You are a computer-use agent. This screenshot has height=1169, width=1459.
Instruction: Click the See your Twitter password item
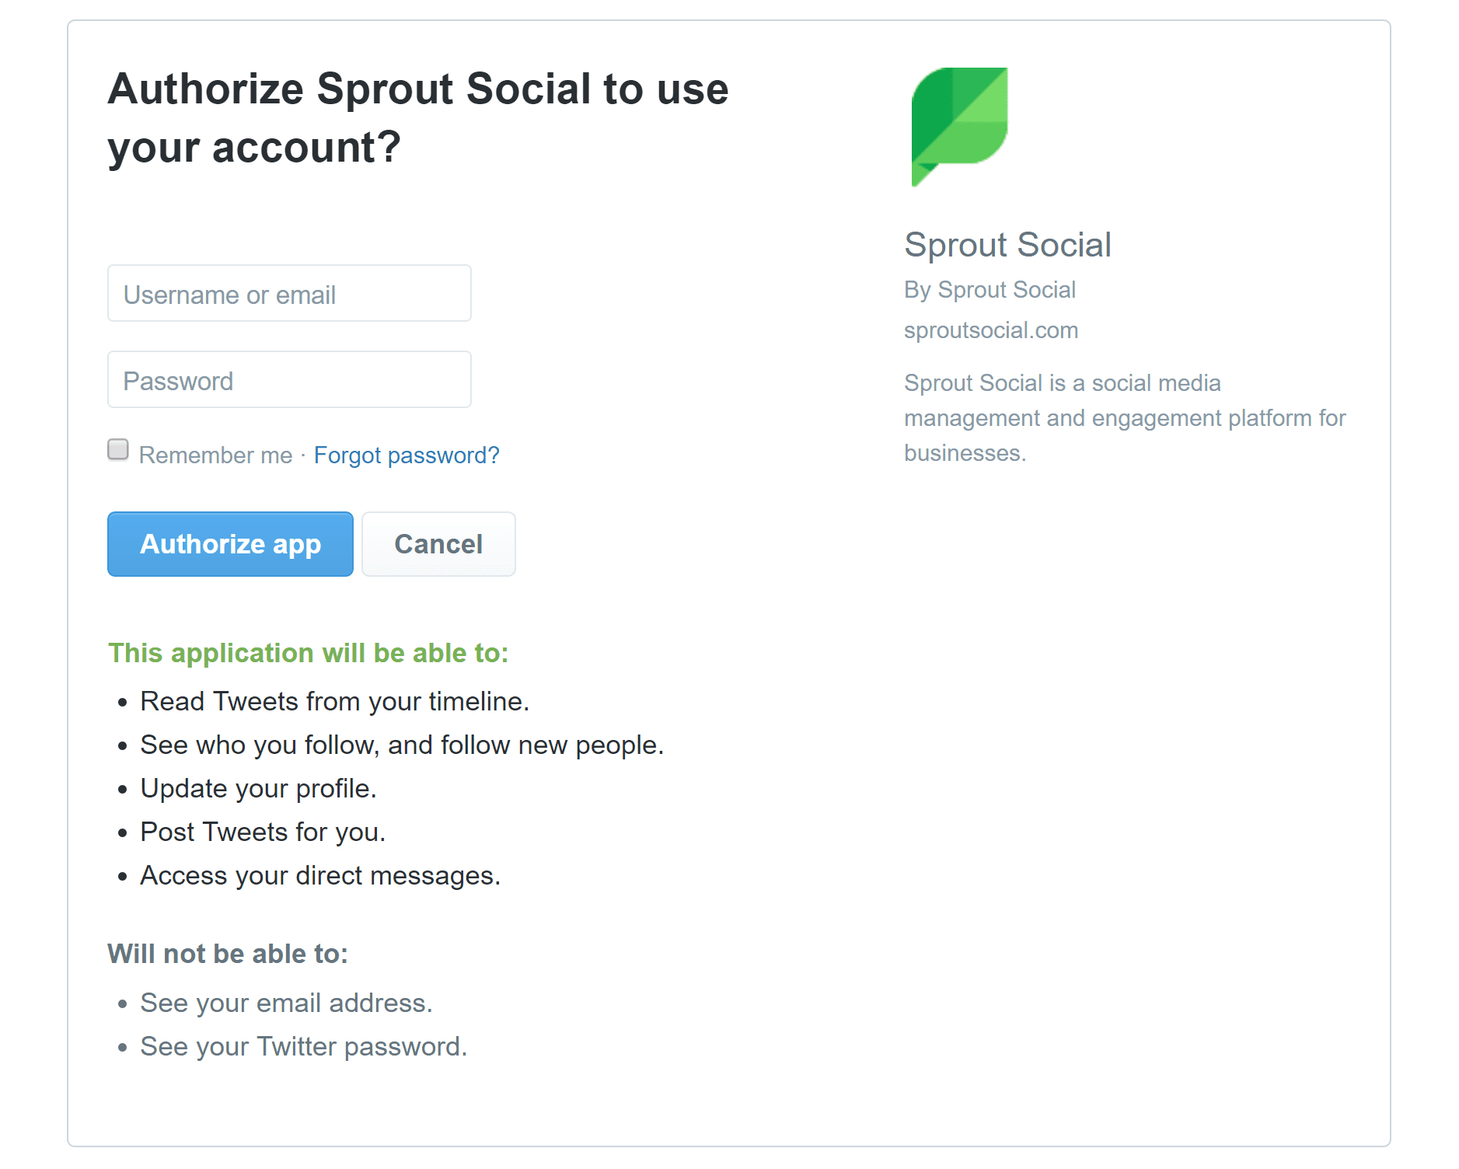(303, 1047)
